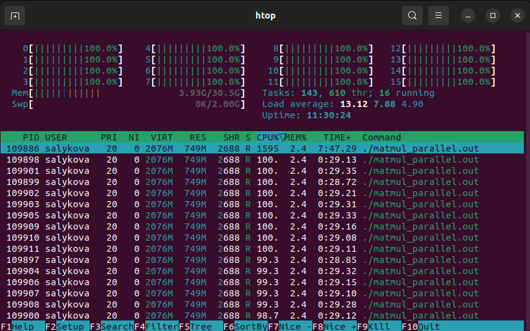Select process row with PID 109898

262,160
